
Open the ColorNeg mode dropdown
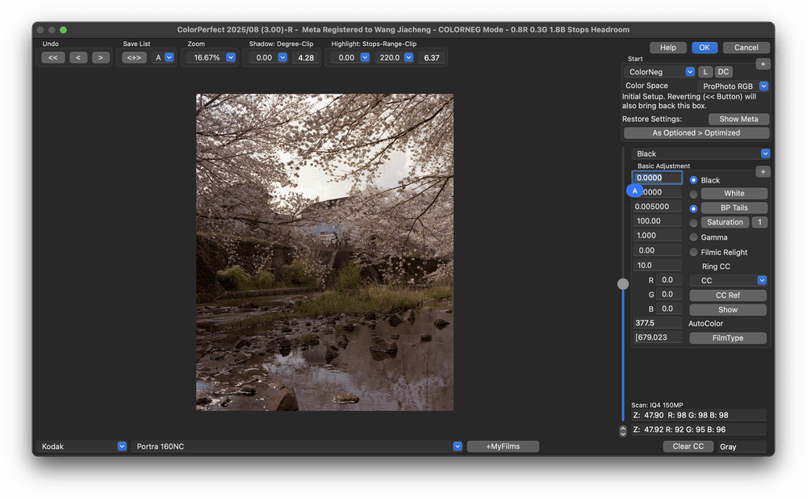click(x=689, y=72)
